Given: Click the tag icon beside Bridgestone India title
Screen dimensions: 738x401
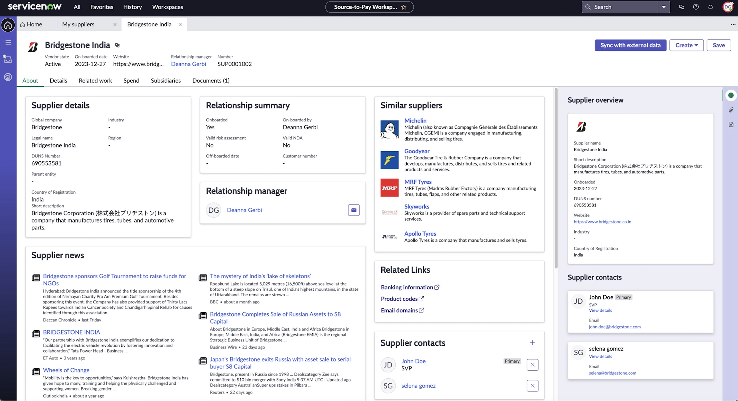Looking at the screenshot, I should tap(117, 45).
